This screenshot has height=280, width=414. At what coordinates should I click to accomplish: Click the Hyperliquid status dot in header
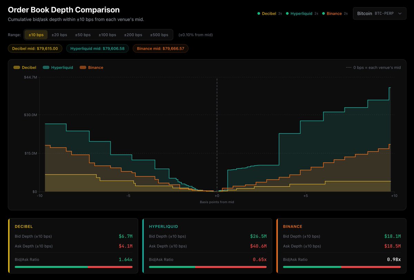(x=287, y=13)
